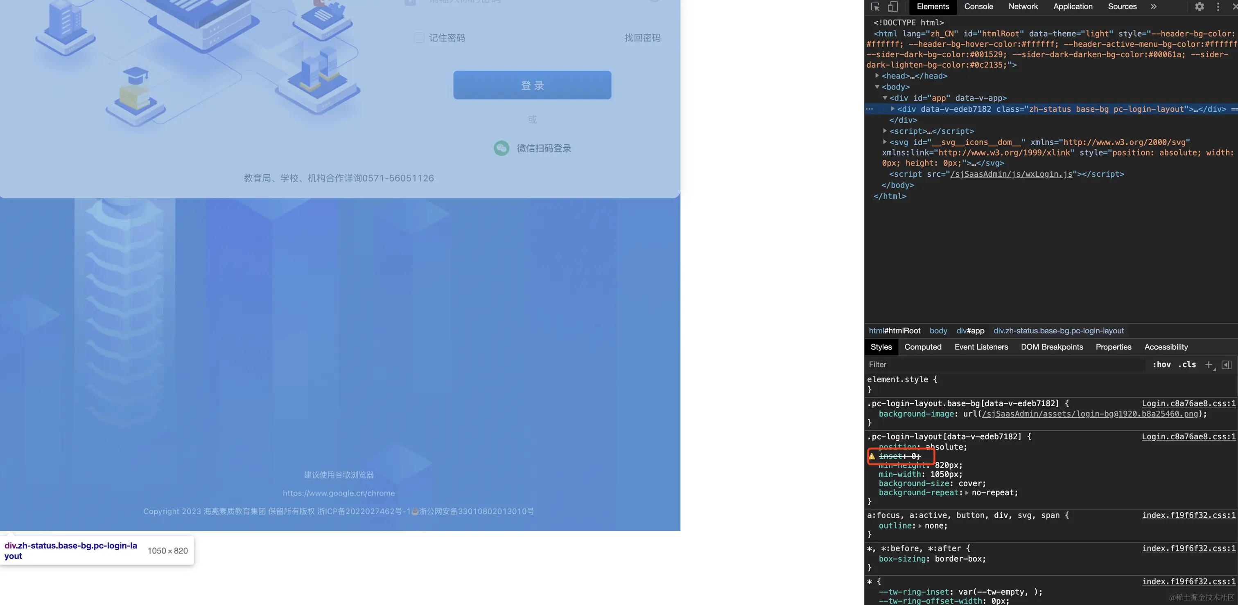Screen dimensions: 1238x605
Task: Show more DevTools tabs chevron
Action: [x=1153, y=7]
